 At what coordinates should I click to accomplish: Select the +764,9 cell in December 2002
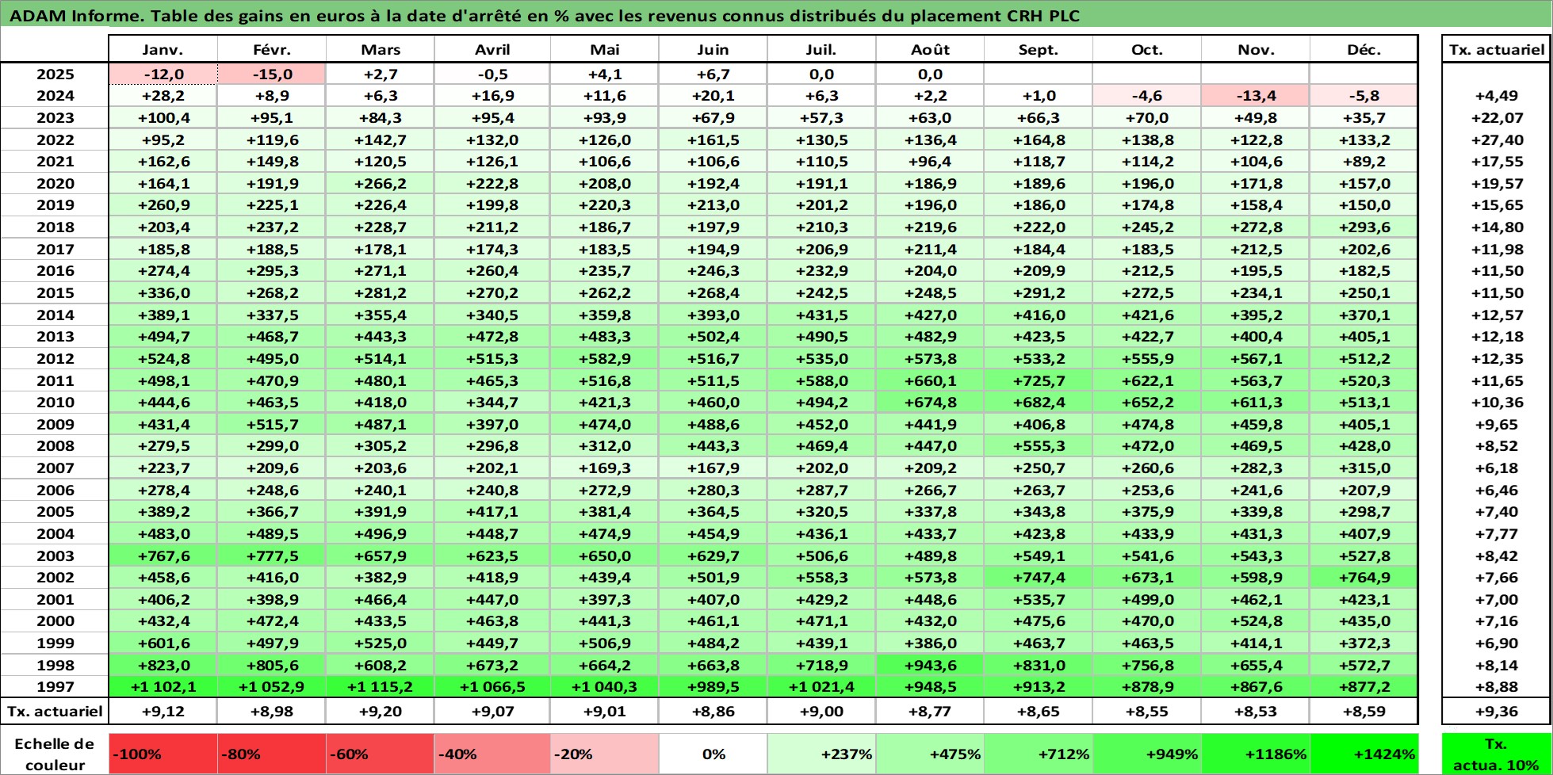click(1364, 577)
